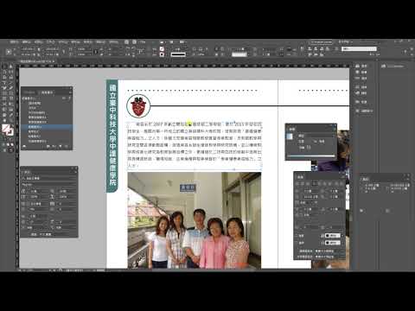Open the font family dropdown in Character panel

[49, 179]
